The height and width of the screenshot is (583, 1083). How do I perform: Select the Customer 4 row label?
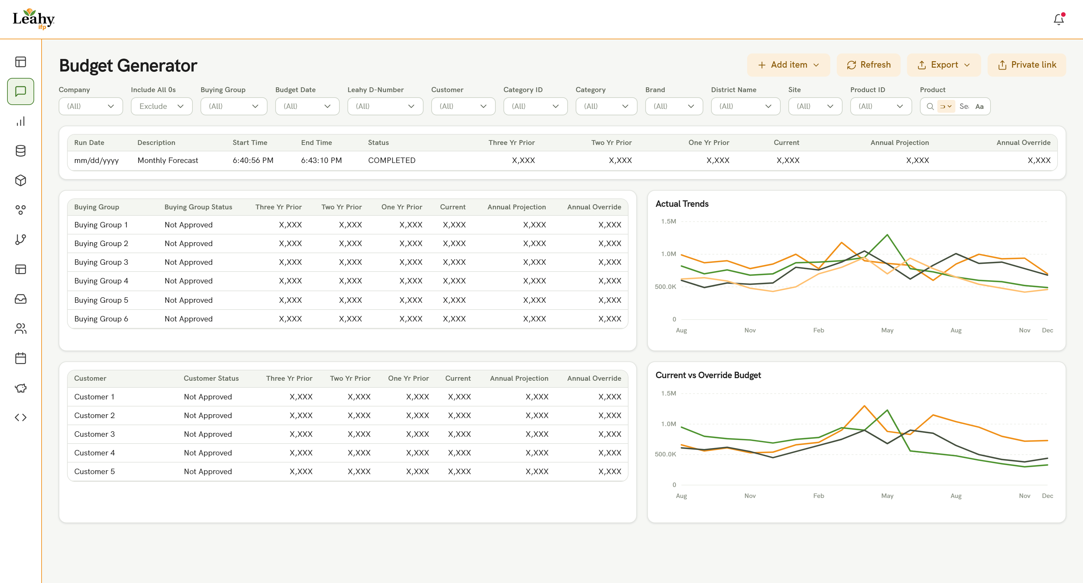click(x=94, y=453)
